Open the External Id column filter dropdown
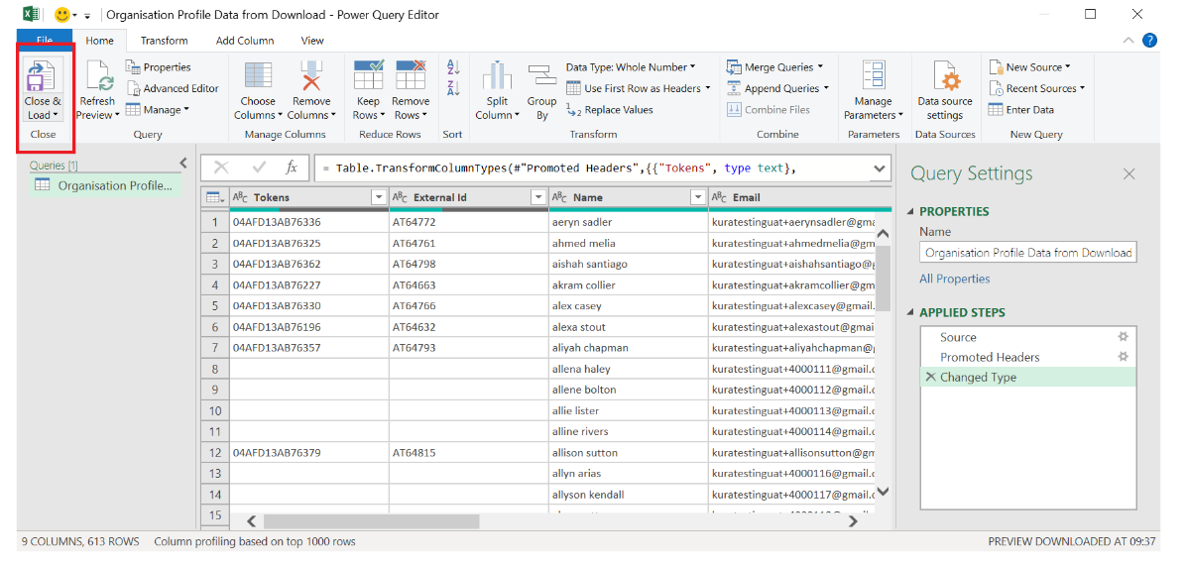This screenshot has height=564, width=1186. 538,197
